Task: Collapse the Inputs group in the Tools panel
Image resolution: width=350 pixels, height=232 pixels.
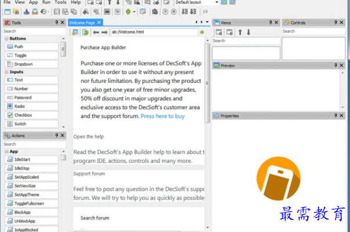Action: pyautogui.click(x=6, y=72)
